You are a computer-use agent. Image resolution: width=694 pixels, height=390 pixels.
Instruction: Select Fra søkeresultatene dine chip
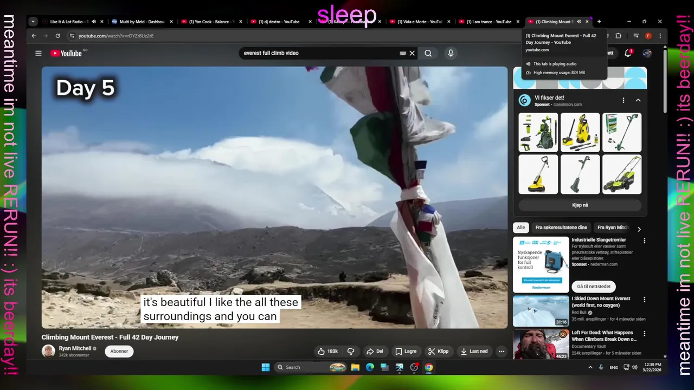(x=561, y=227)
